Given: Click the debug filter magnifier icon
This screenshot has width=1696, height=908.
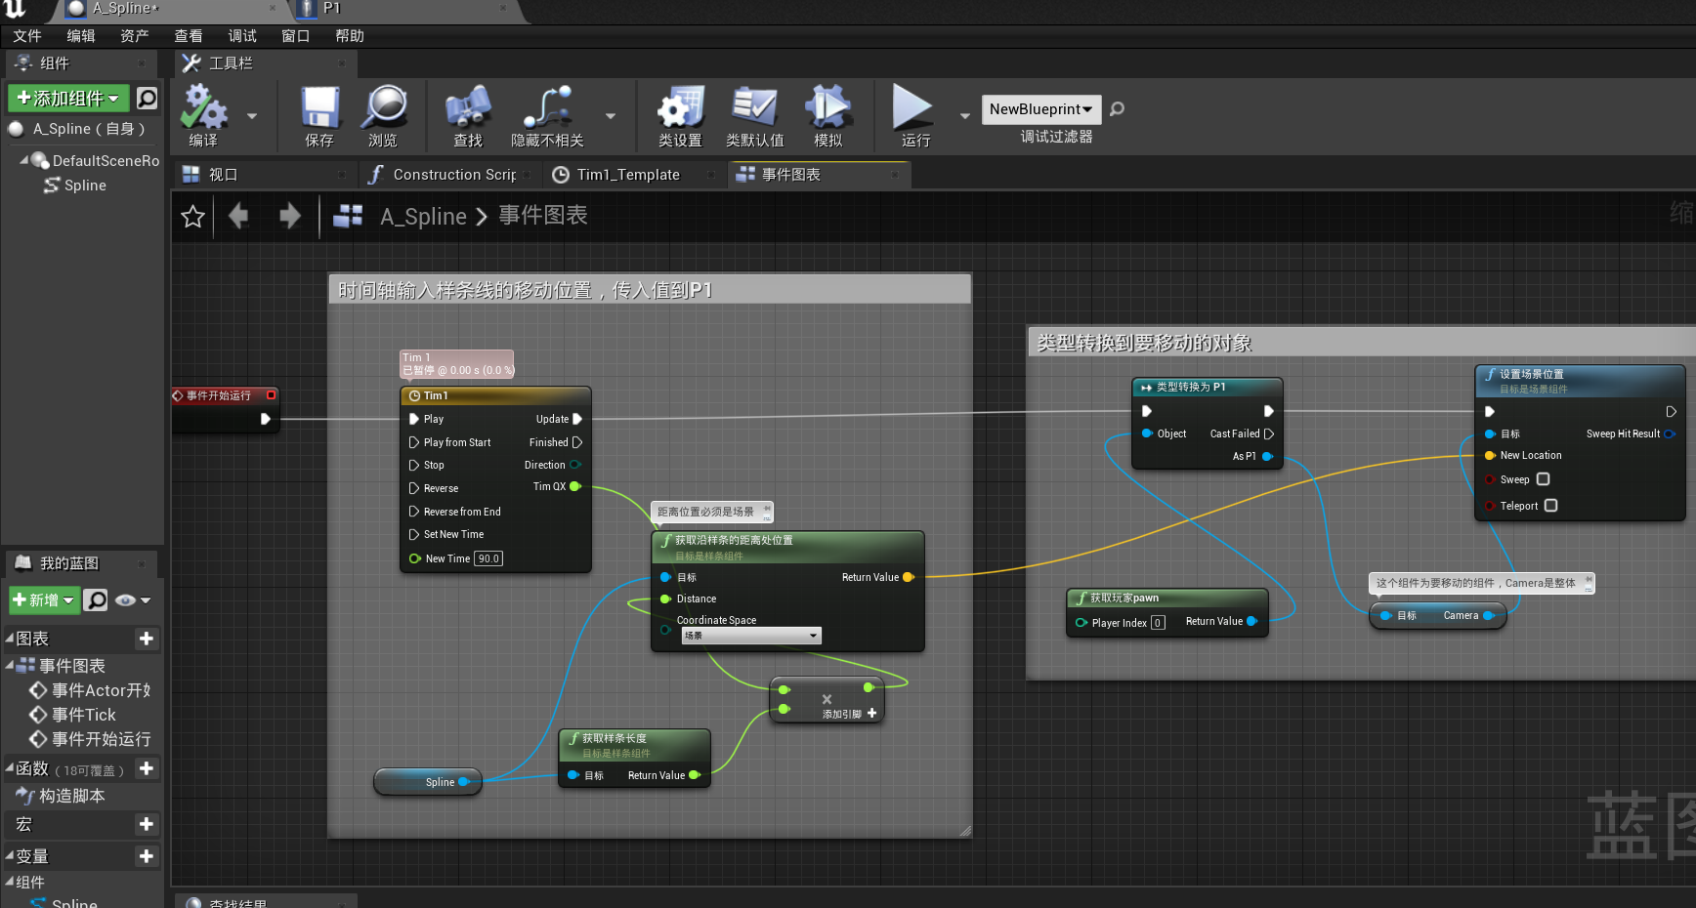Looking at the screenshot, I should tap(1117, 109).
